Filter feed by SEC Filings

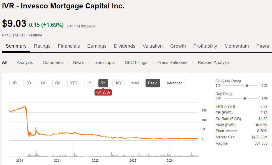pos(136,62)
